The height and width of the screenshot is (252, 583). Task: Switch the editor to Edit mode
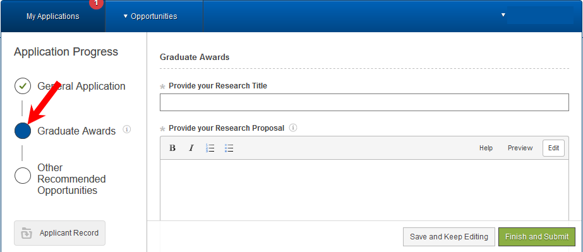tap(553, 148)
